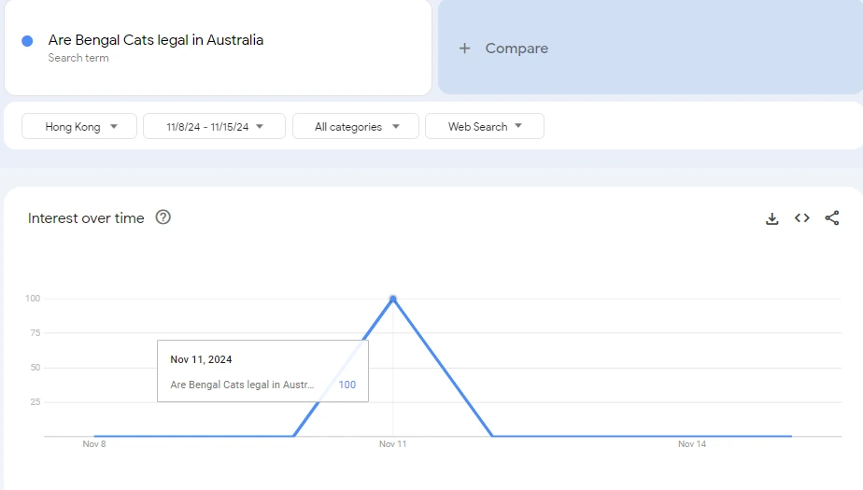
Task: Click the plus icon in Compare
Action: [x=464, y=49]
